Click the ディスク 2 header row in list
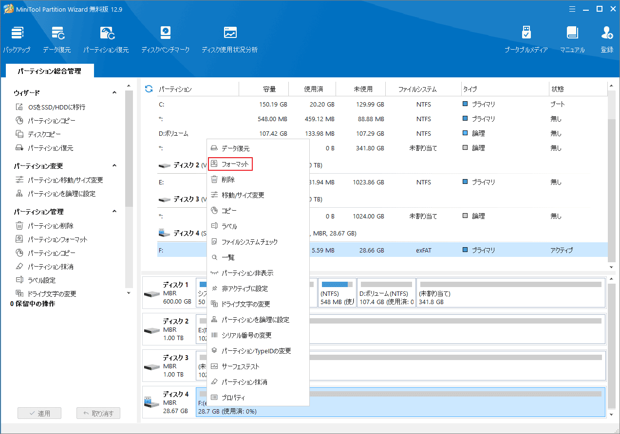Viewport: 620px width, 434px height. coord(382,165)
